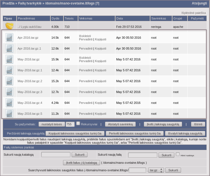Click the new directory name input field
This screenshot has height=176, width=210.
coord(56,155)
